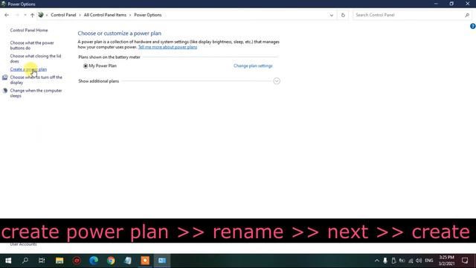This screenshot has width=476, height=268.
Task: Open Task View on taskbar
Action: point(42,261)
